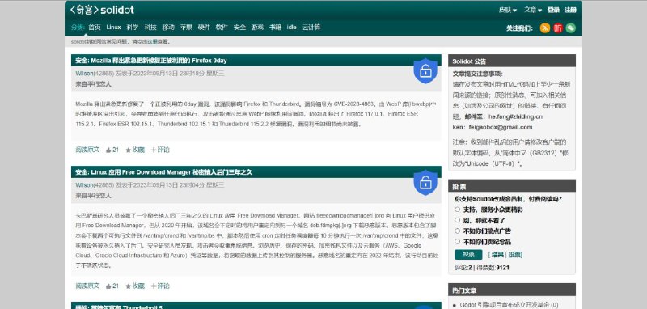
Task: Select poll option 不如你们卖纪念品
Action: (x=457, y=241)
